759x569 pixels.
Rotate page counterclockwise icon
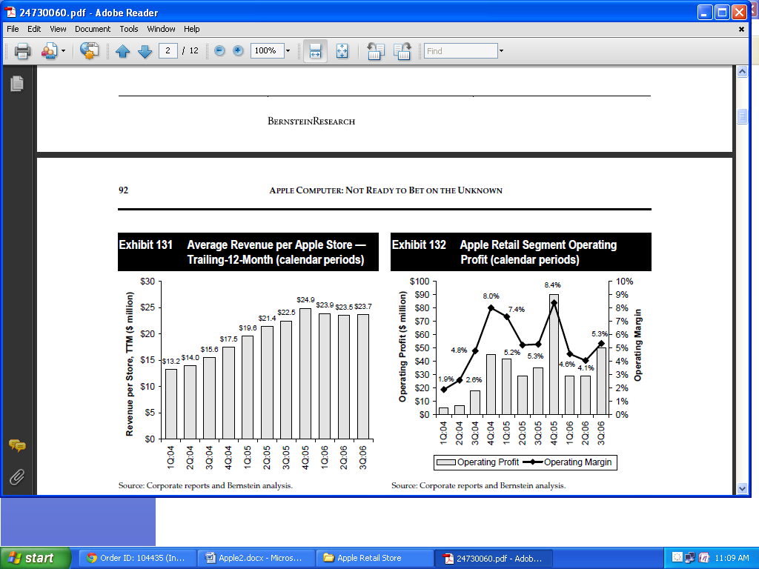pos(375,51)
